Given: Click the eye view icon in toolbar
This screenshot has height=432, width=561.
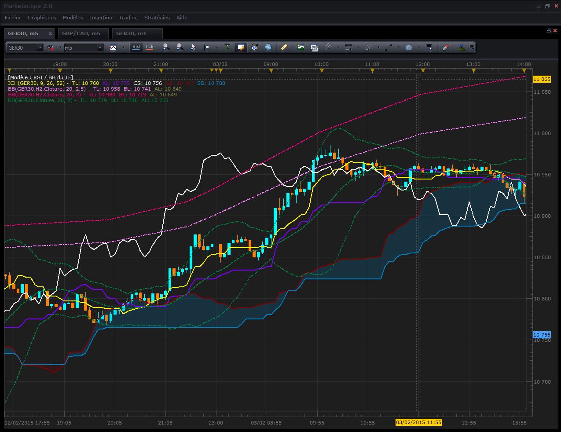Looking at the screenshot, I should 254,47.
